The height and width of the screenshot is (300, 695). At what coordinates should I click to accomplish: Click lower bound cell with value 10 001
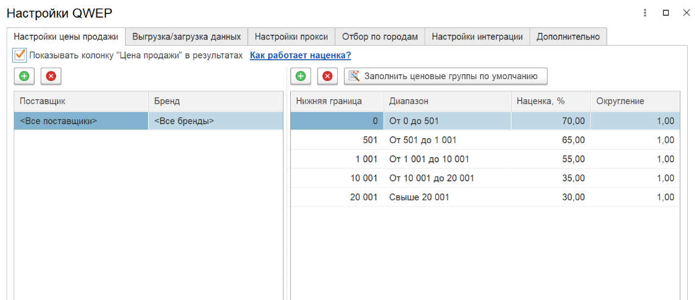[337, 178]
